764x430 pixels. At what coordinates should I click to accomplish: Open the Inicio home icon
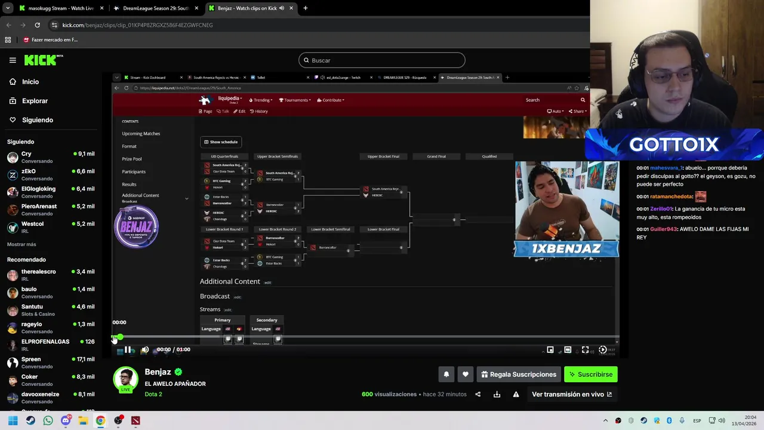[13, 82]
